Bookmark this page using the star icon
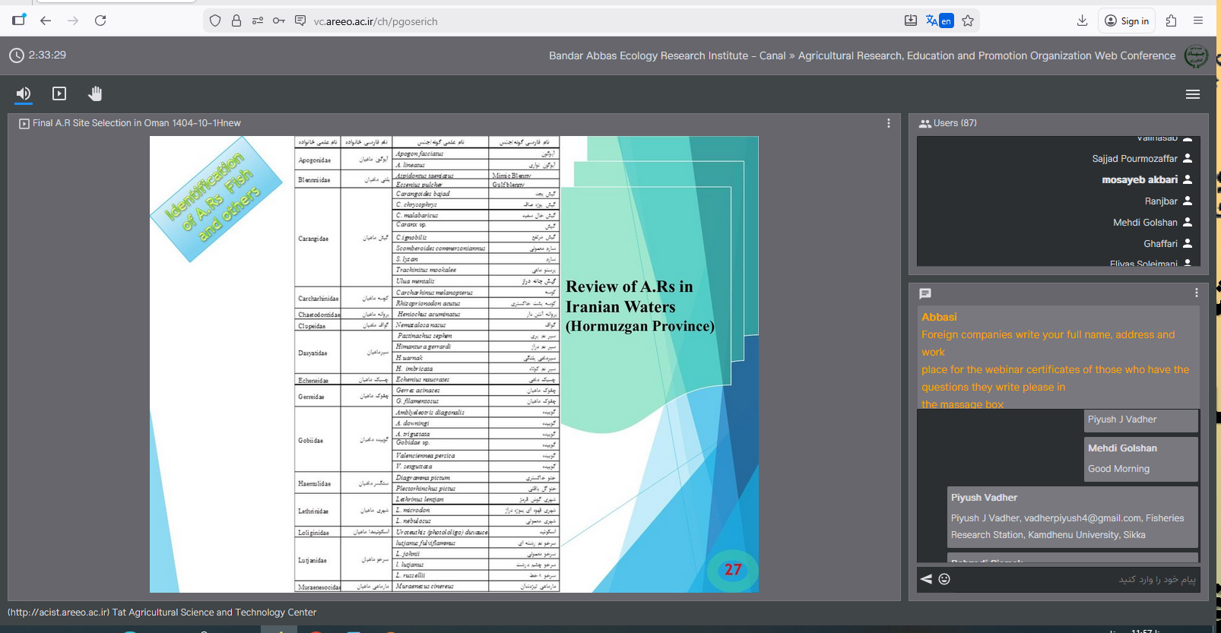This screenshot has width=1221, height=633. tap(968, 21)
